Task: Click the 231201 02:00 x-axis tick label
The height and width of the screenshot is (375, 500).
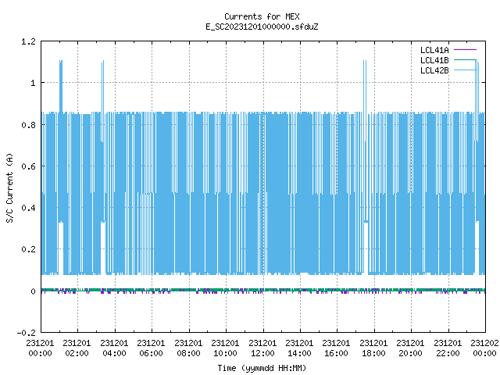Action: tap(77, 348)
